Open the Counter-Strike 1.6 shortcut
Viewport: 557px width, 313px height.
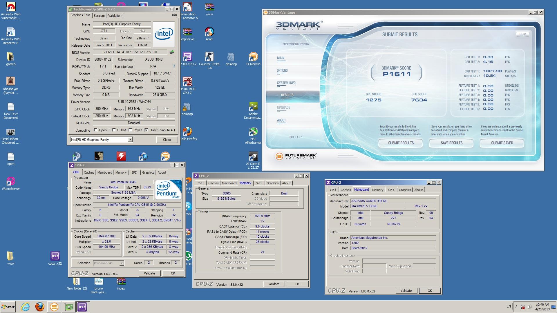[209, 61]
